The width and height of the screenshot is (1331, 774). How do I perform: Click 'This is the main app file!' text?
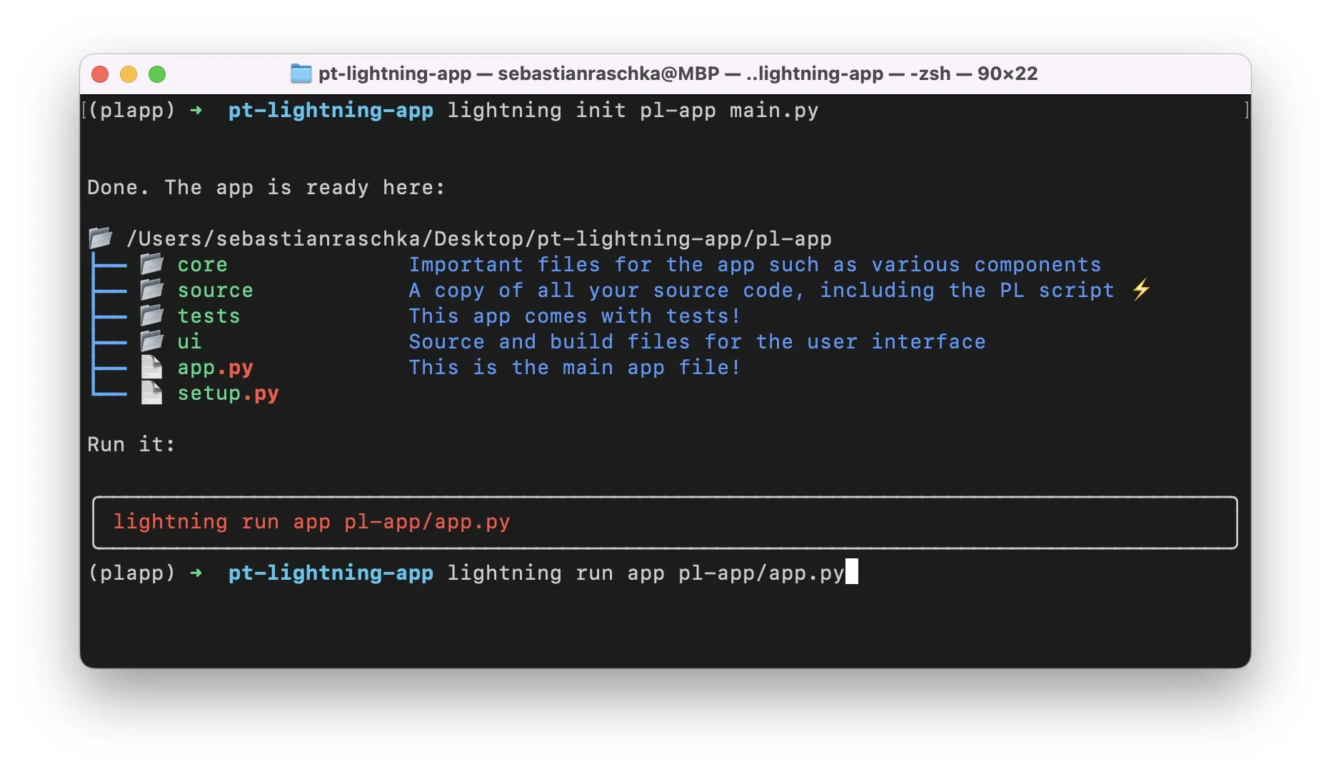pyautogui.click(x=575, y=368)
